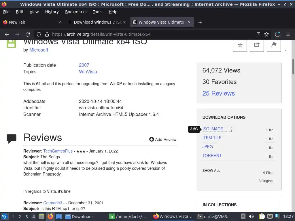
Task: Click SHOW ALL download options
Action: [x=211, y=170]
